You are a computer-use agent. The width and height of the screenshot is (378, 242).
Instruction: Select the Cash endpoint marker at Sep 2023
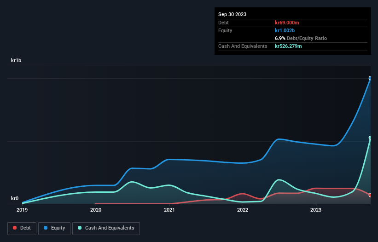click(370, 138)
